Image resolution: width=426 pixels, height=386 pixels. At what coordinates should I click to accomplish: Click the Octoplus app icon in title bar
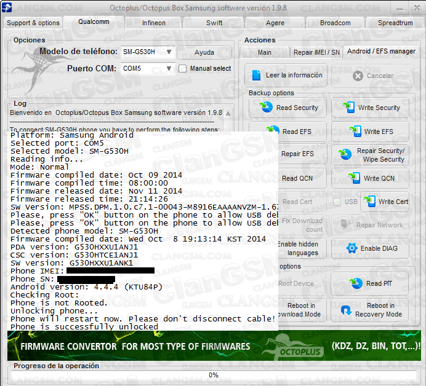7,7
